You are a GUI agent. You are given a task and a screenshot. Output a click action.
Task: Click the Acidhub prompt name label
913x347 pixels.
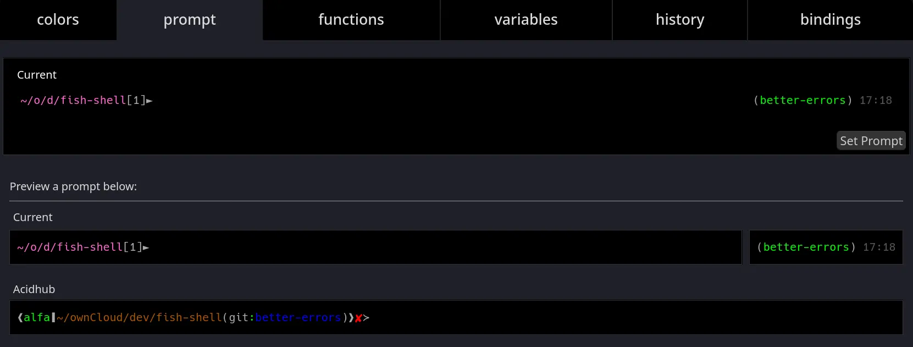[x=34, y=289]
